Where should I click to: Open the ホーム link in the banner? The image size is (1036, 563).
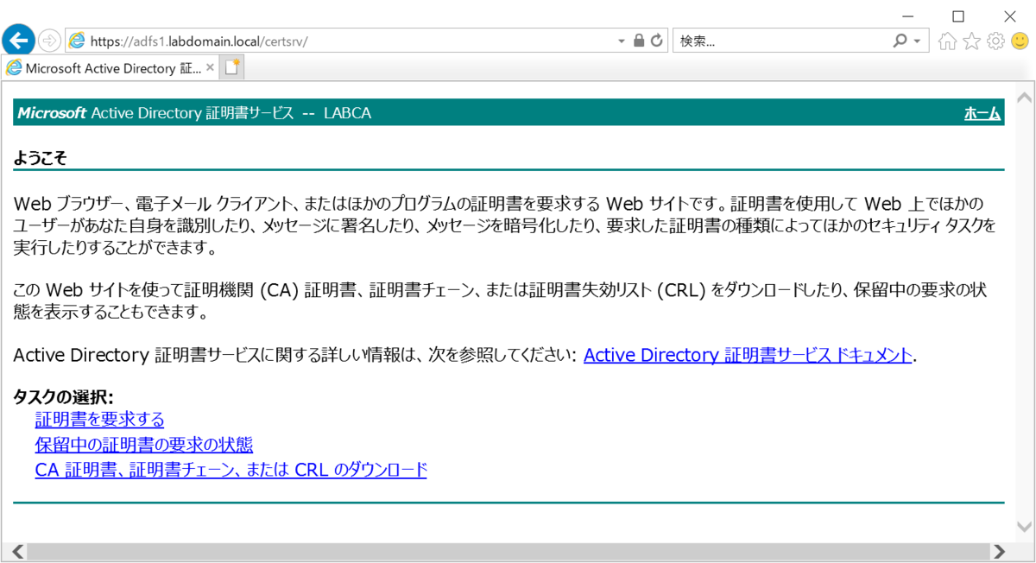point(982,113)
